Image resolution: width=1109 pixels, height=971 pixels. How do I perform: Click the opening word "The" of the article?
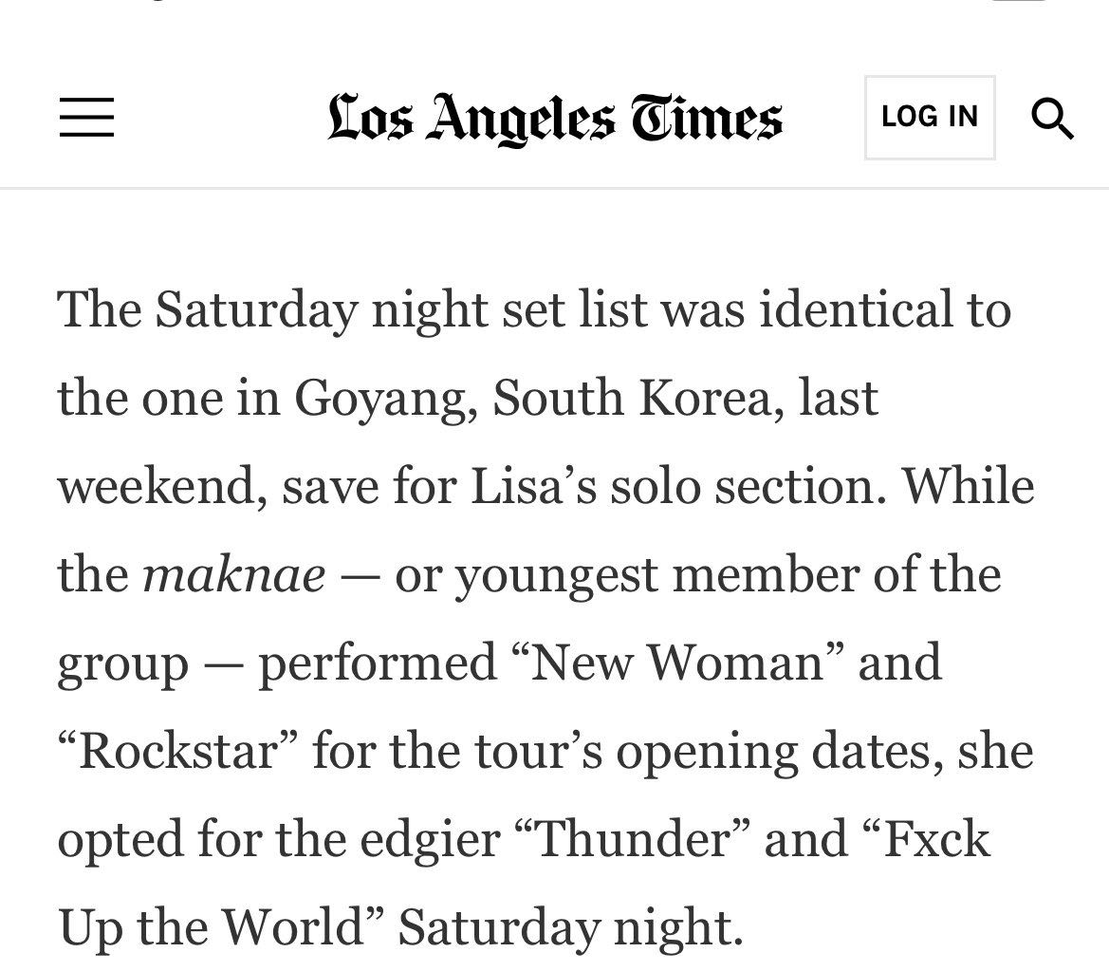click(99, 310)
